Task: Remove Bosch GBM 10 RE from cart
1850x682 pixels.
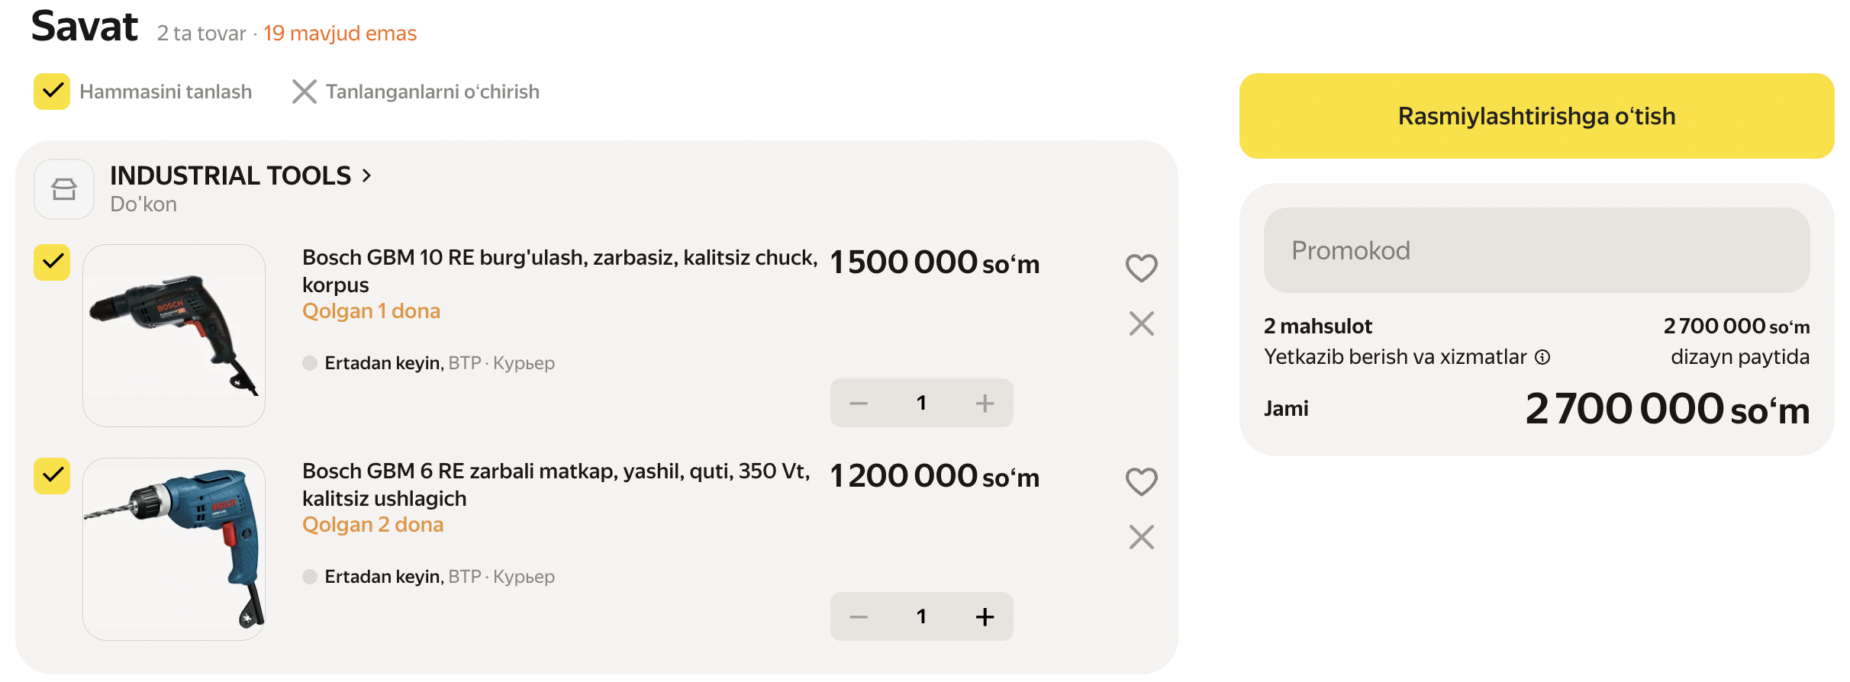Action: (x=1141, y=323)
